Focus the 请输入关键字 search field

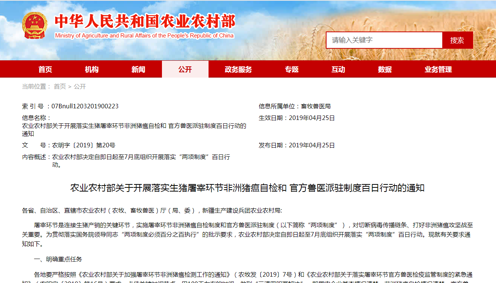click(384, 40)
